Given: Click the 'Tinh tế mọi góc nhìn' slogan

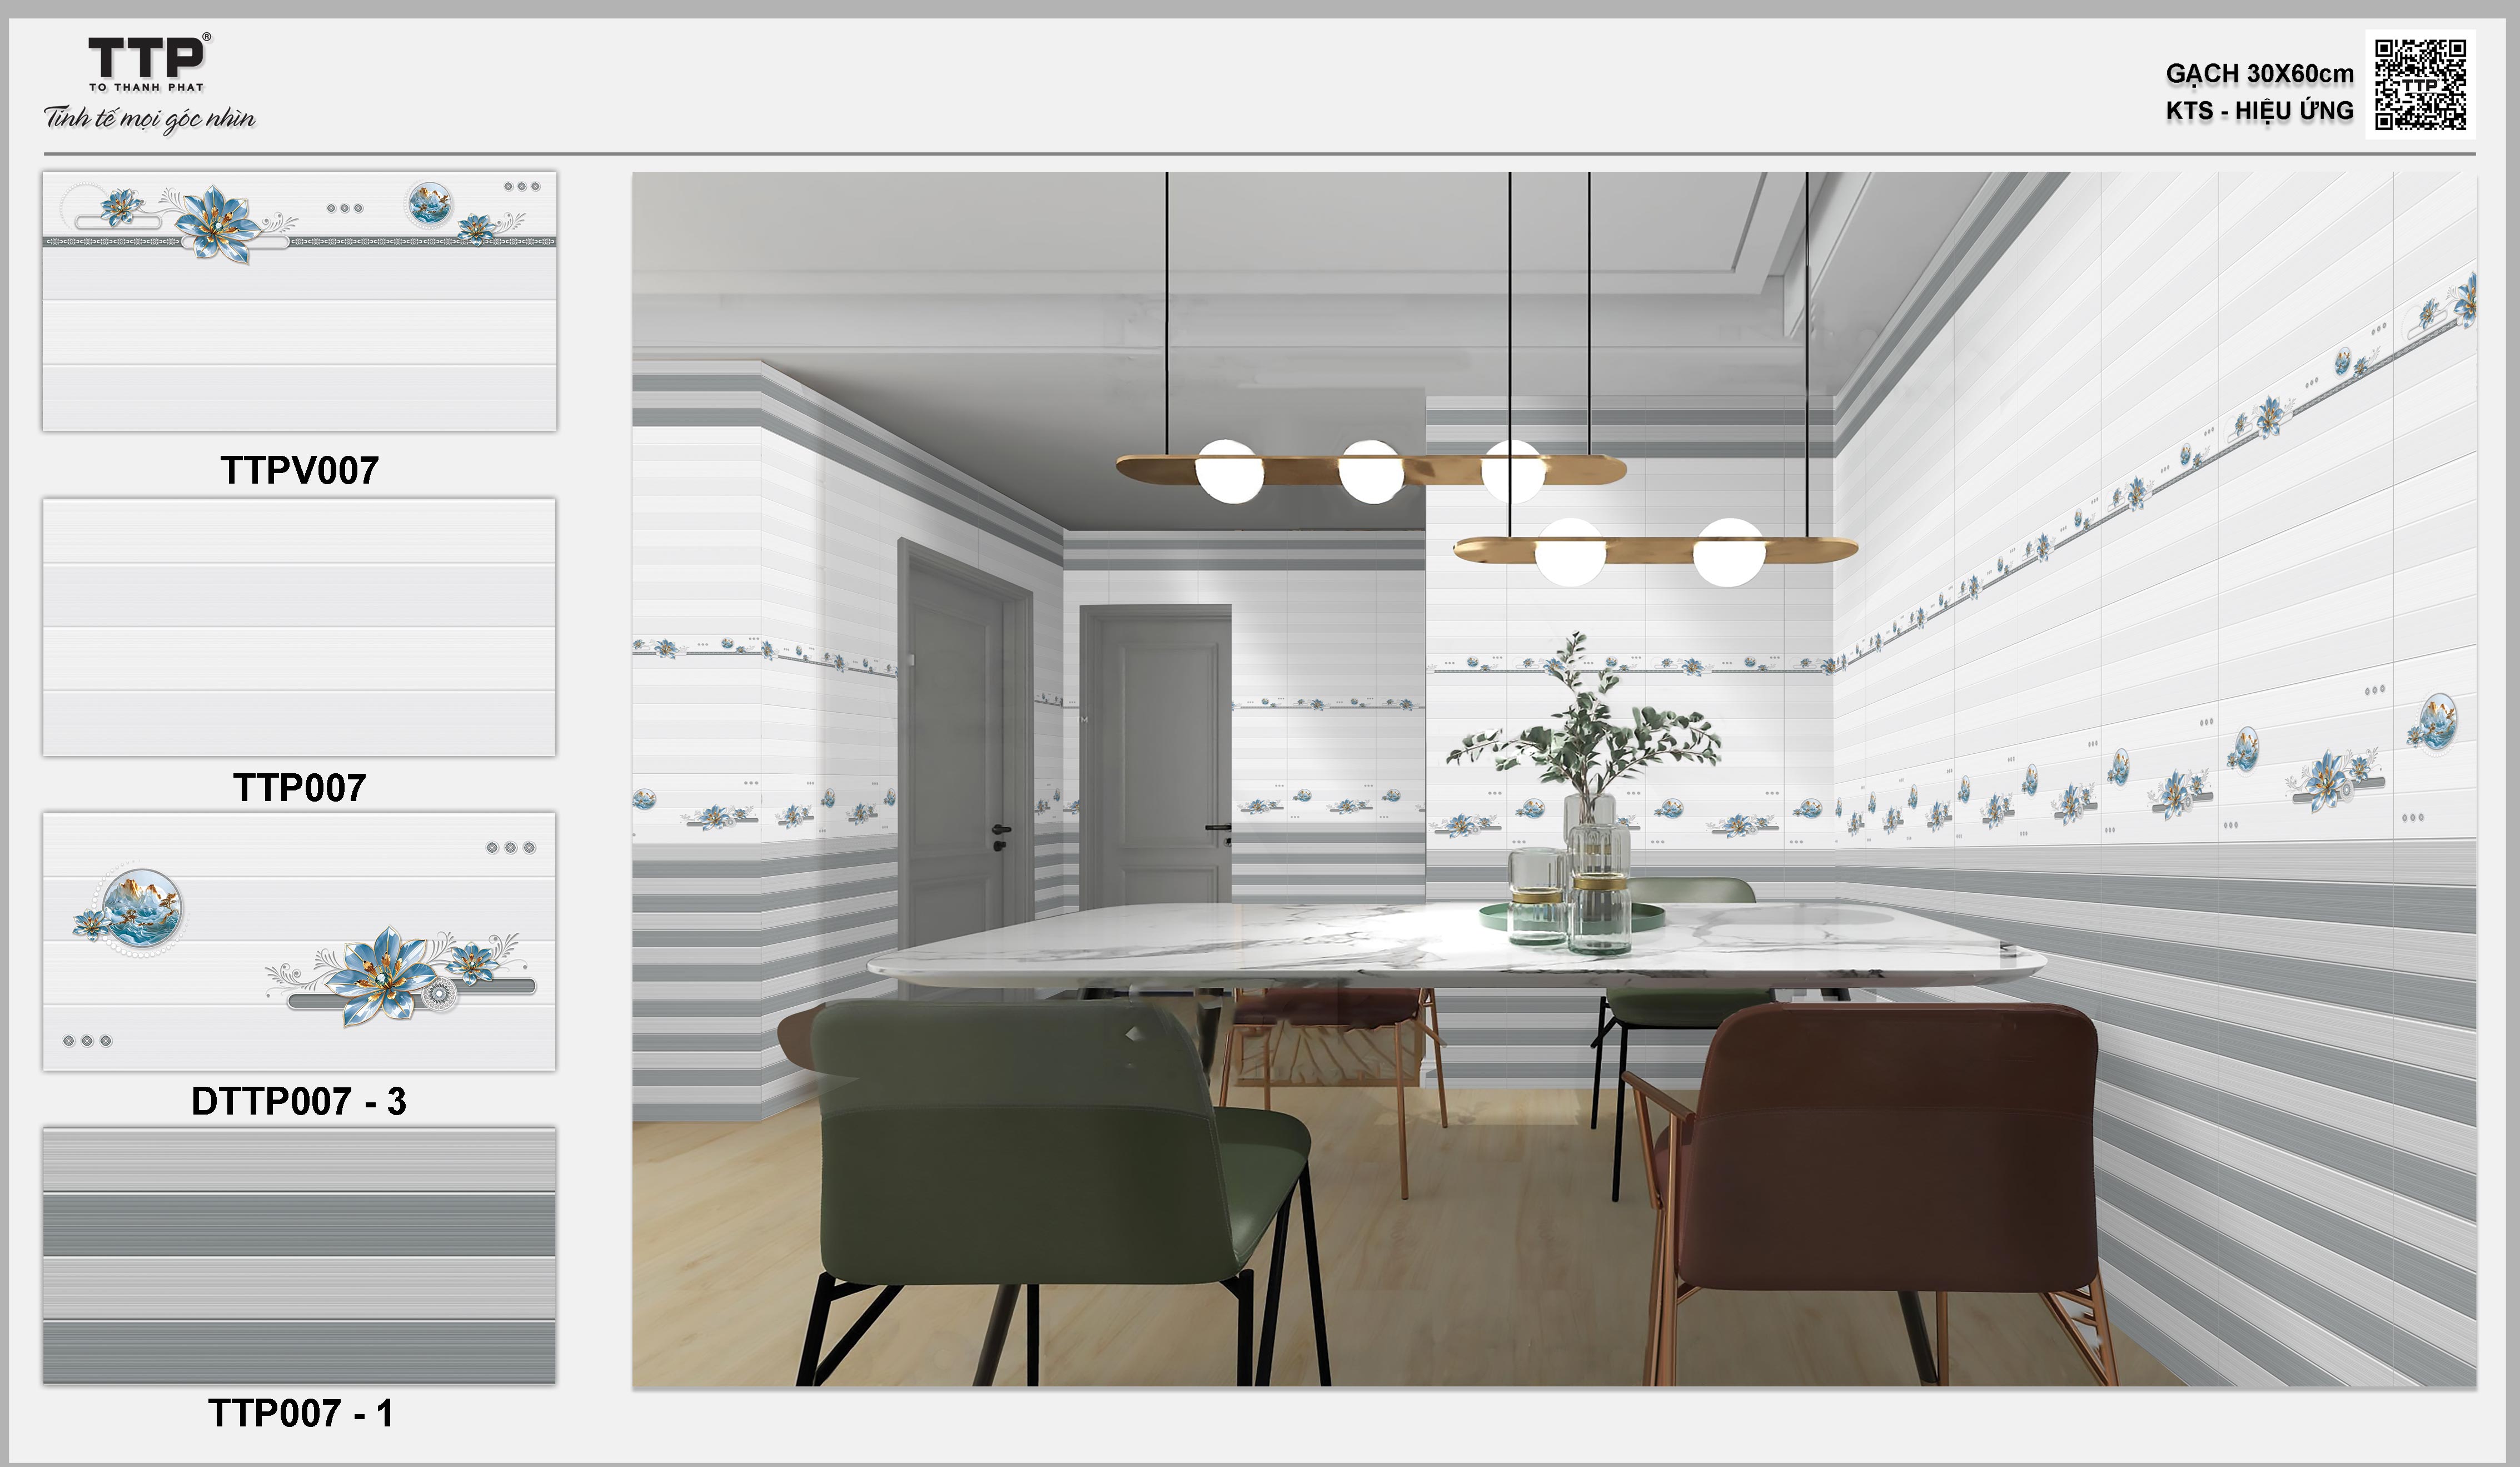Looking at the screenshot, I should 149,119.
